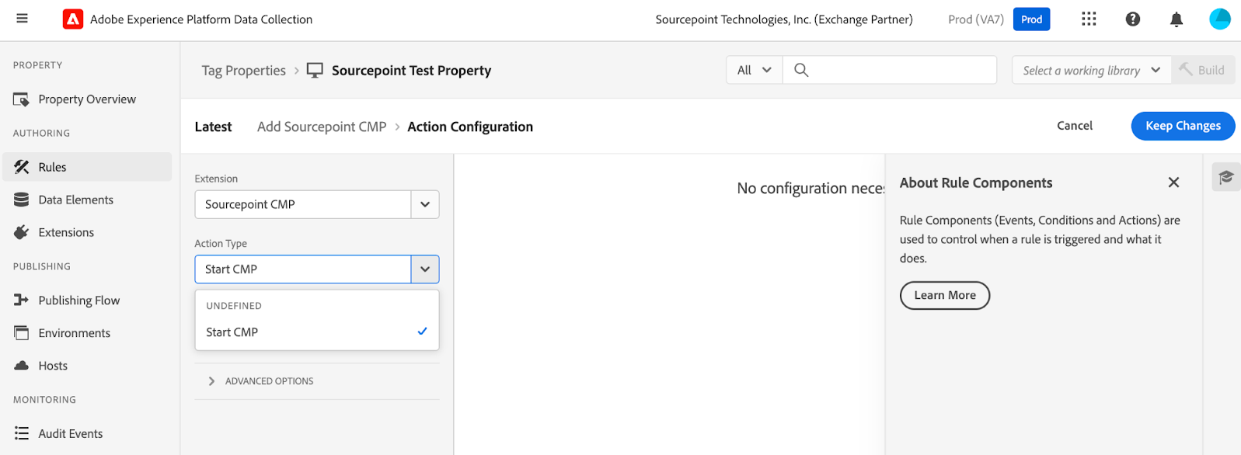
Task: Go to Property Overview
Action: click(x=87, y=99)
